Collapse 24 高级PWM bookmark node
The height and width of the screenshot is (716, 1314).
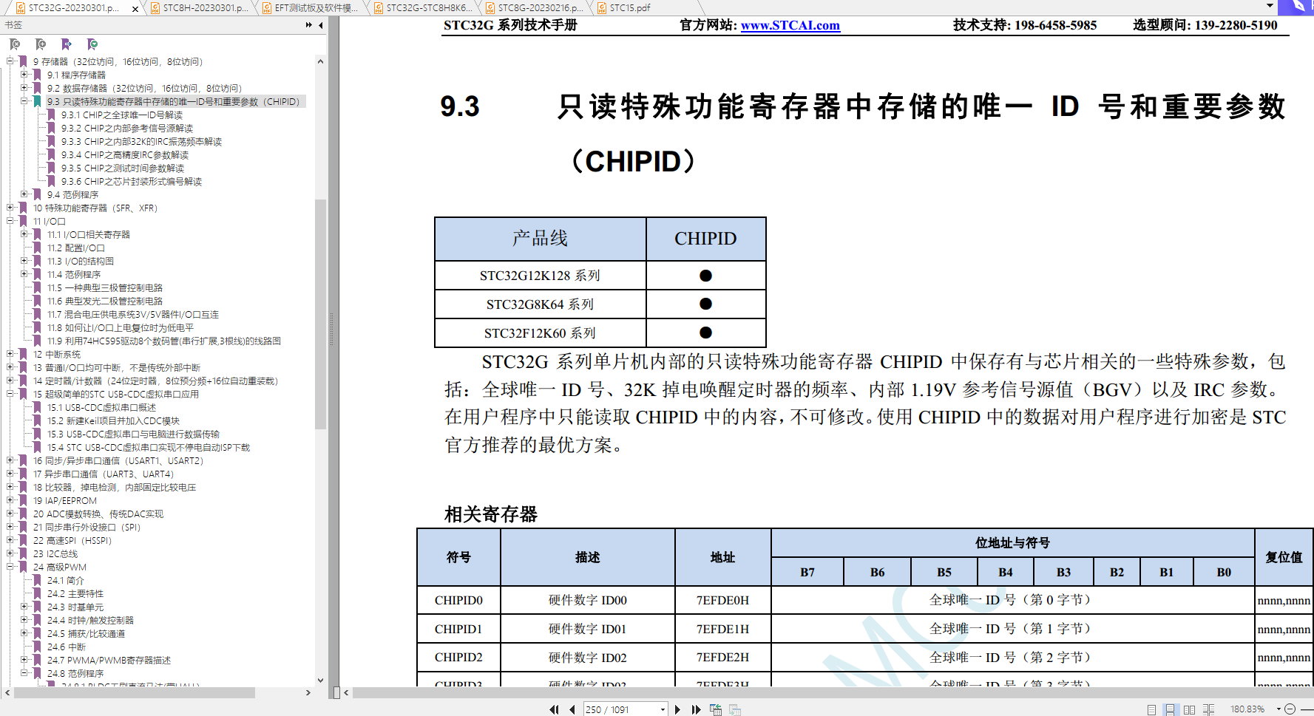pyautogui.click(x=10, y=567)
